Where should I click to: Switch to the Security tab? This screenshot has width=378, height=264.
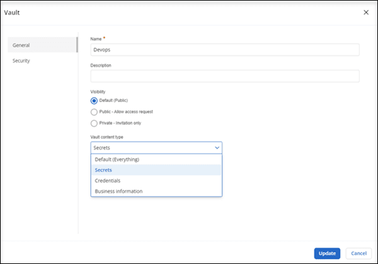21,60
